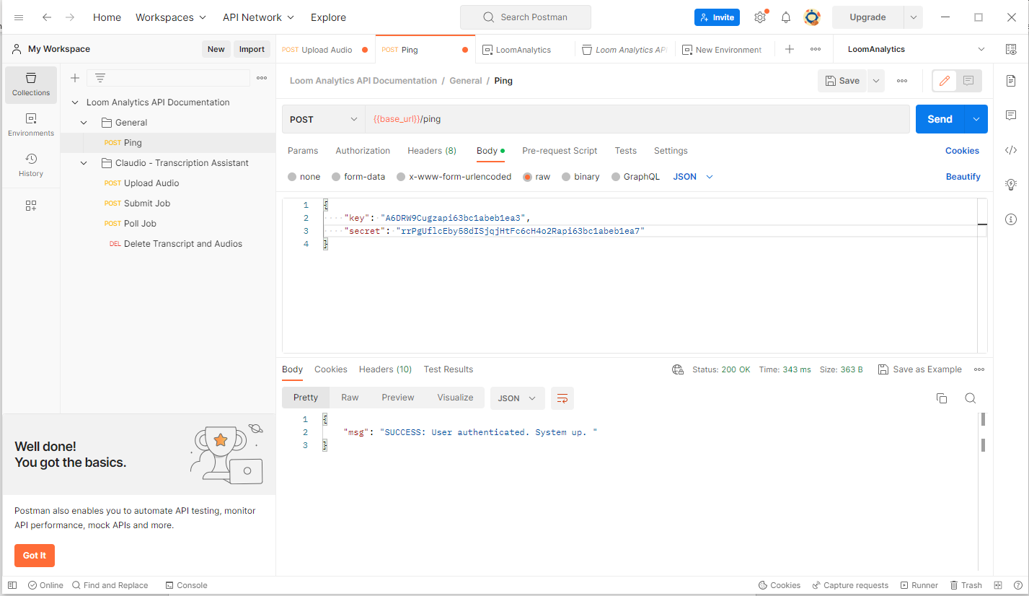Viewport: 1029px width, 596px height.
Task: Click the Send button
Action: [x=939, y=118]
